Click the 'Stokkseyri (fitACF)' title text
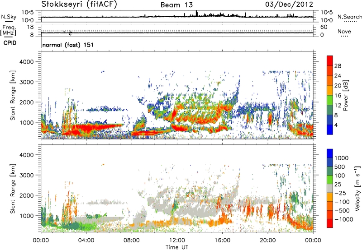The image size is (362, 250). pyautogui.click(x=79, y=5)
